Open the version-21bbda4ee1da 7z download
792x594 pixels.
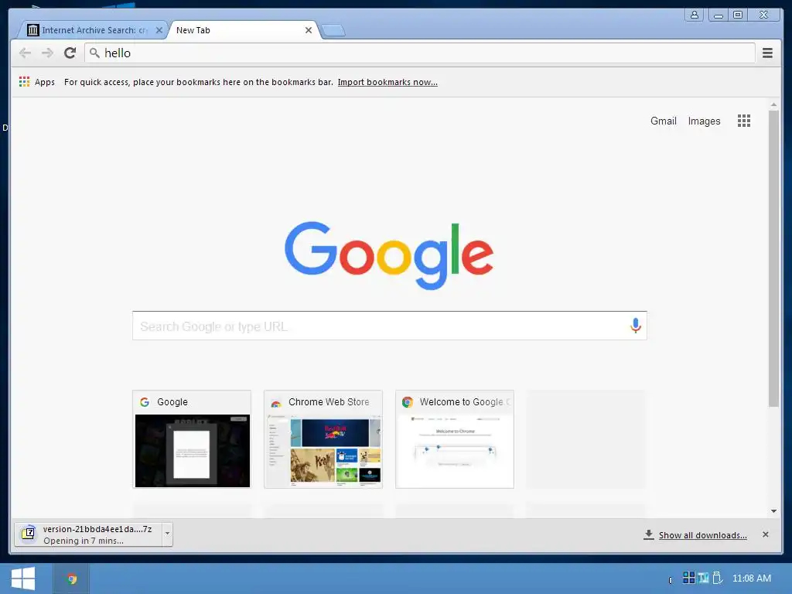[88, 534]
